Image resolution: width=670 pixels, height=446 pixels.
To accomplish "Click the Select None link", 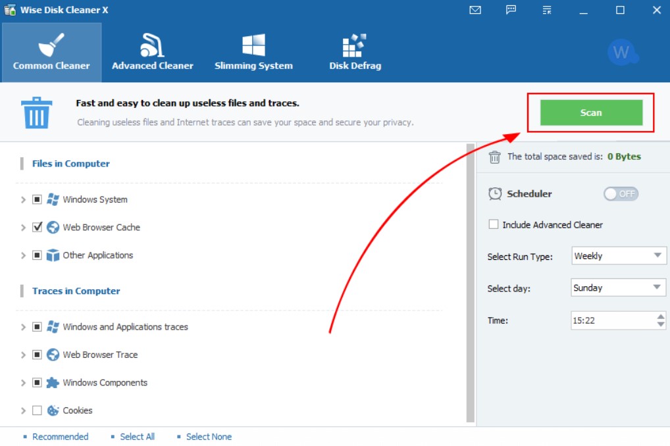I will point(209,437).
